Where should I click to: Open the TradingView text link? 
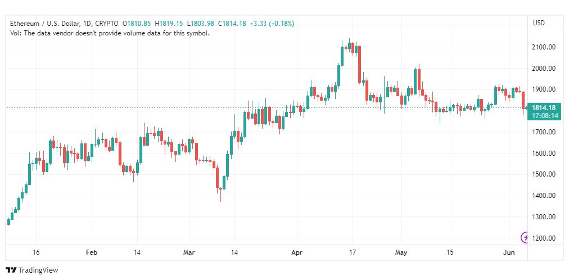(38, 270)
